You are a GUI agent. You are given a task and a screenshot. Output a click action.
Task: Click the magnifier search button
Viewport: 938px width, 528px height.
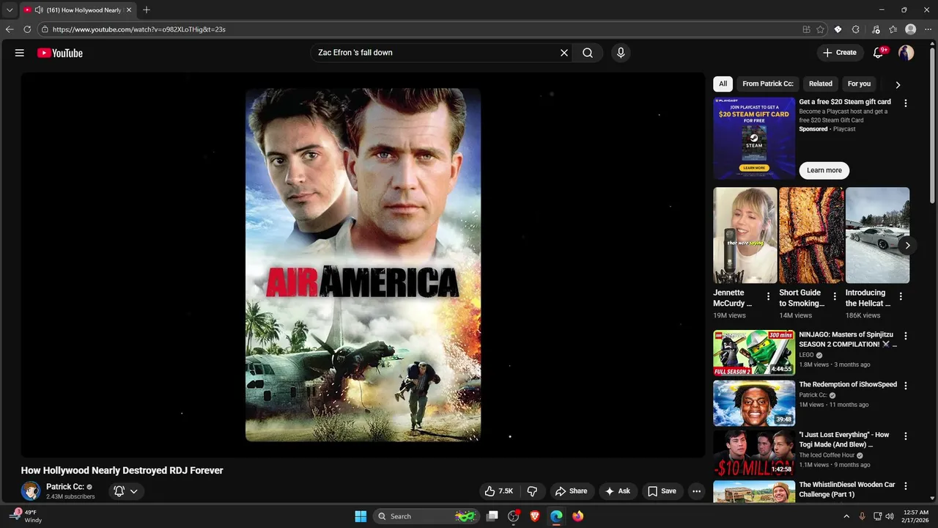(x=588, y=53)
